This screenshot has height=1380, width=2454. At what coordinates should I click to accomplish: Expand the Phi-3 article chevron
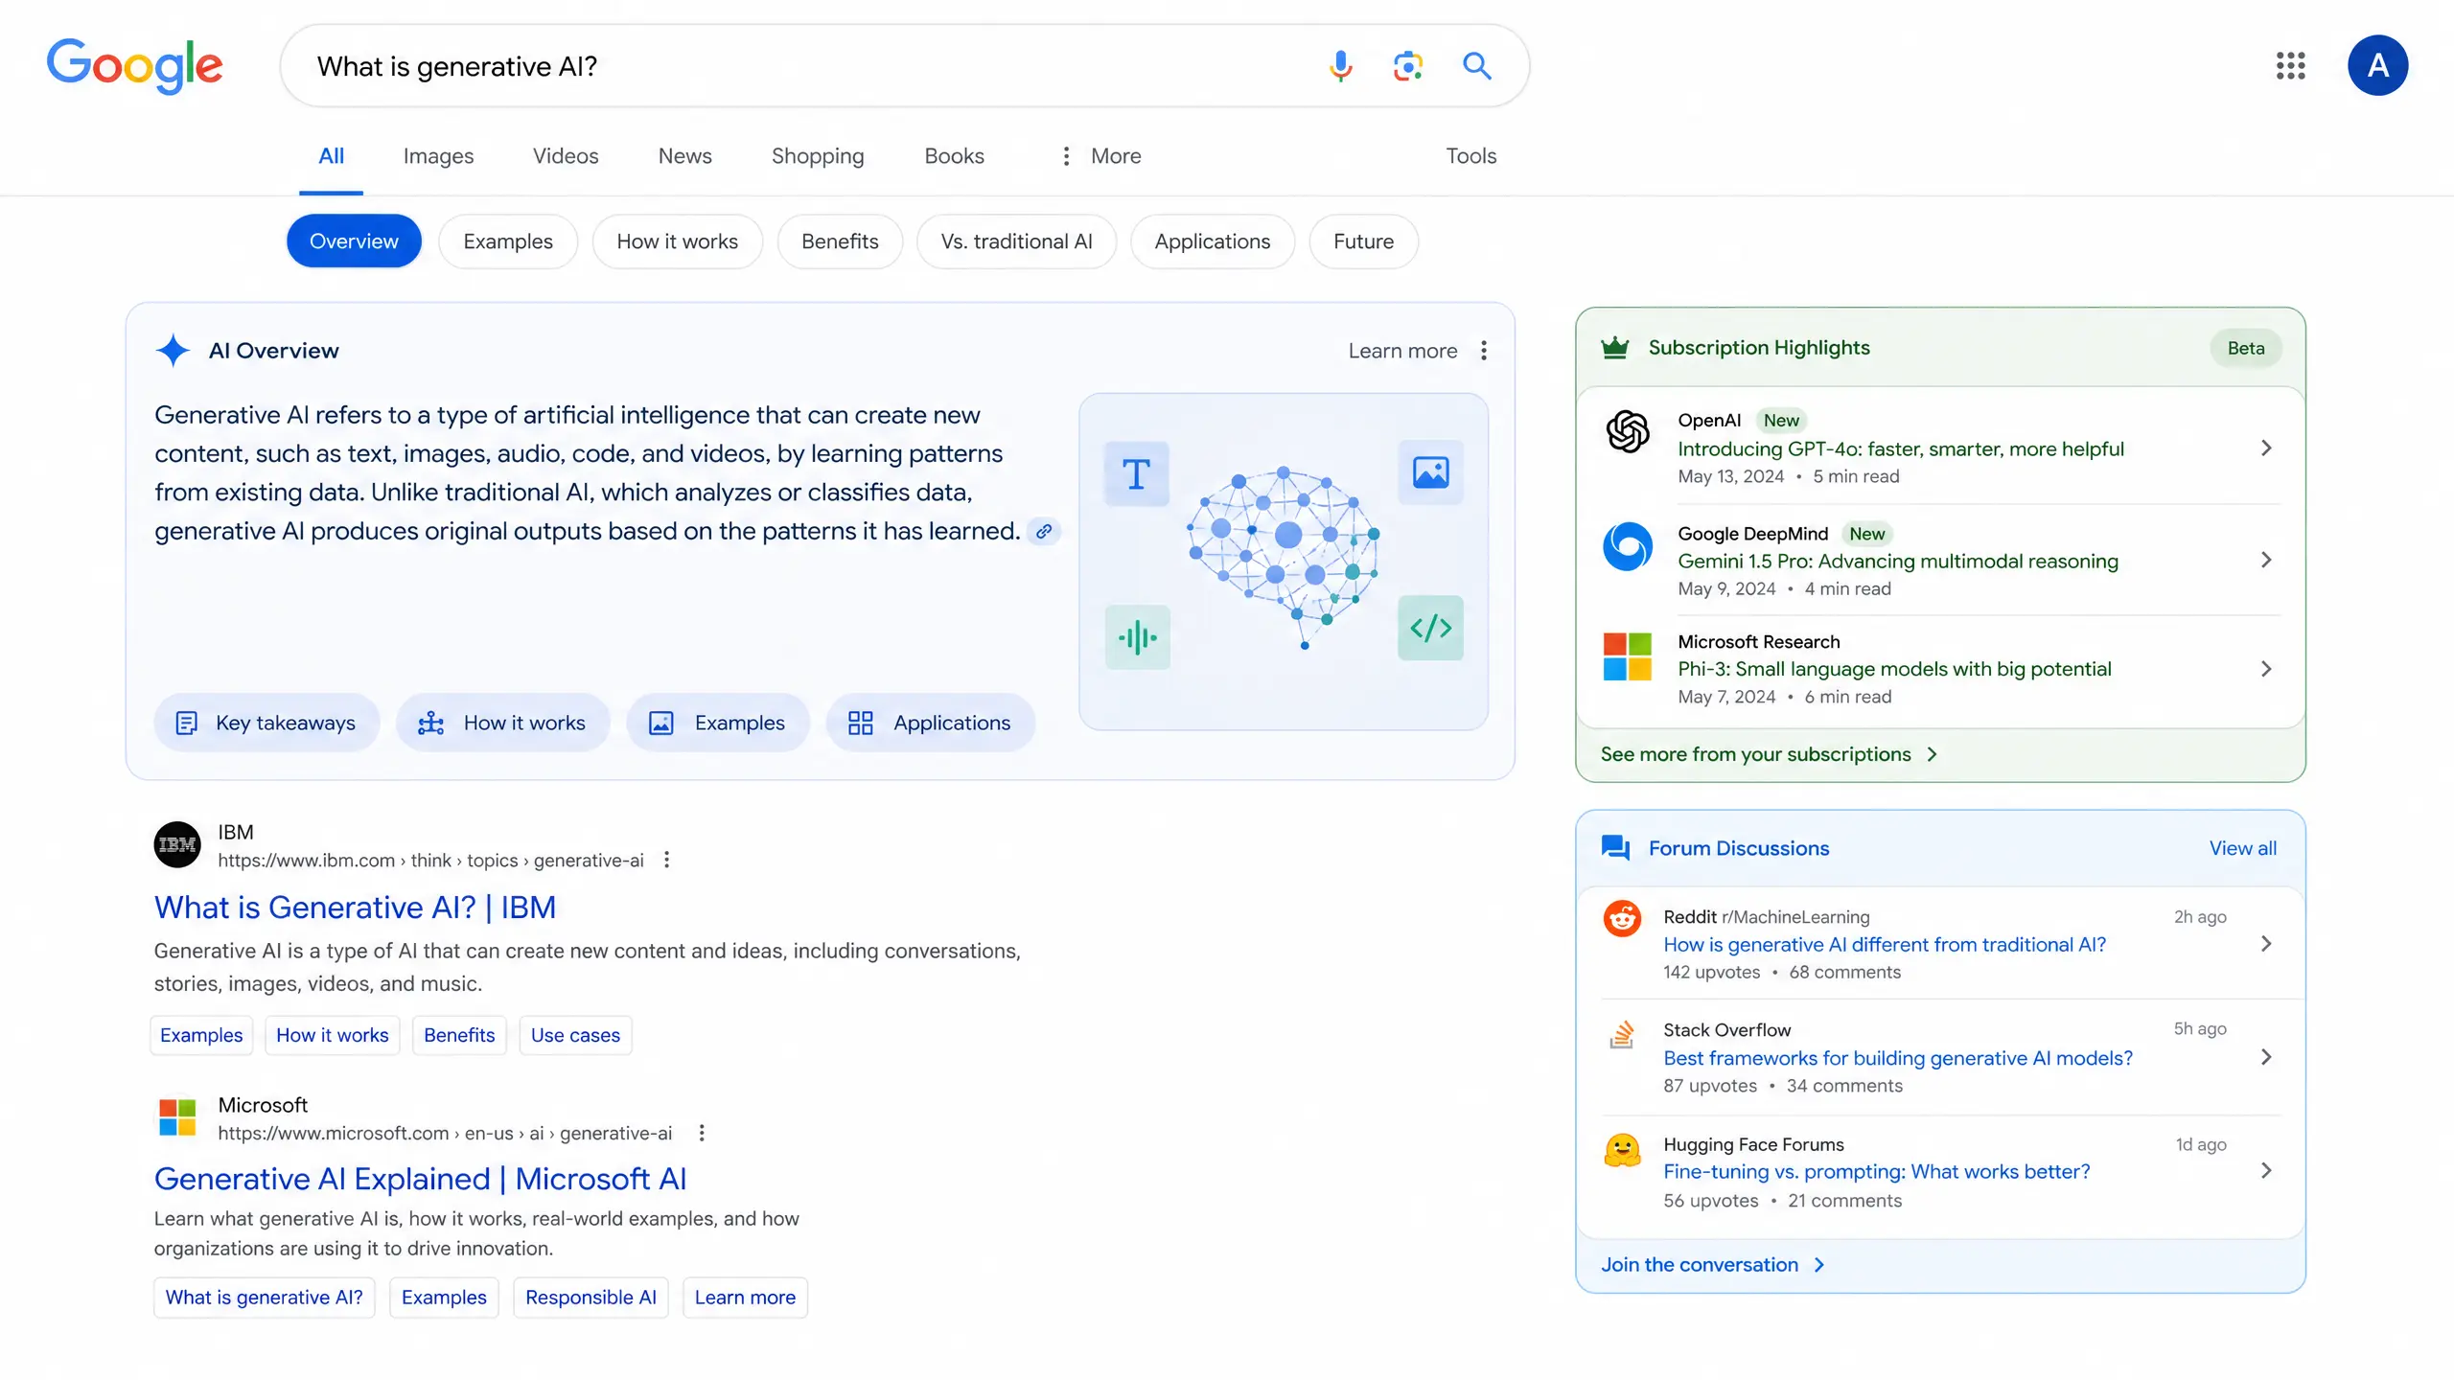pyautogui.click(x=2266, y=669)
